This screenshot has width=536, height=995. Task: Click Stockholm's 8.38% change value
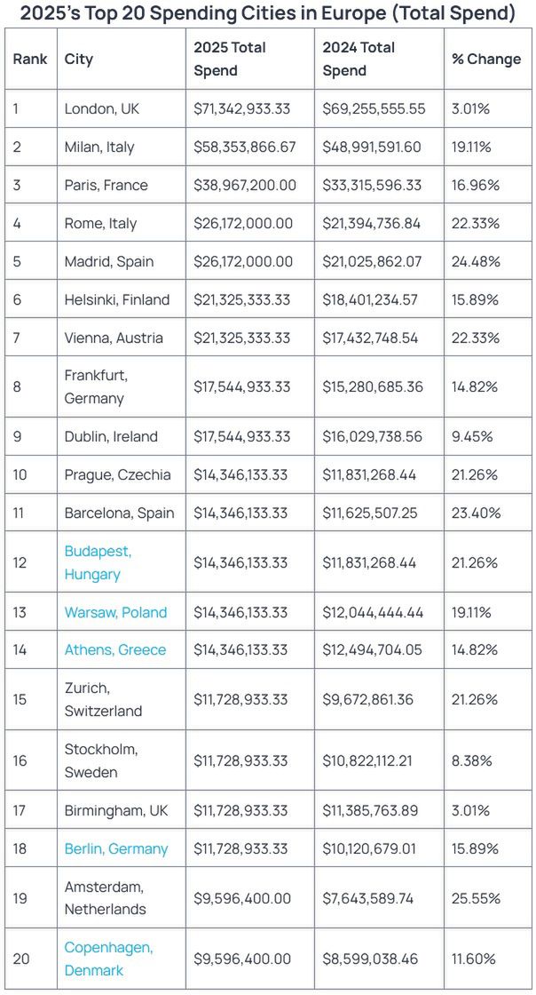(x=472, y=760)
